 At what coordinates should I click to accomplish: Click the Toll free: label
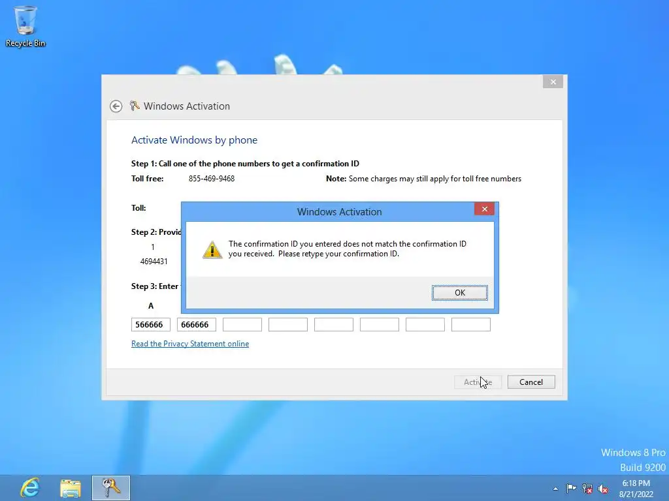pyautogui.click(x=147, y=179)
